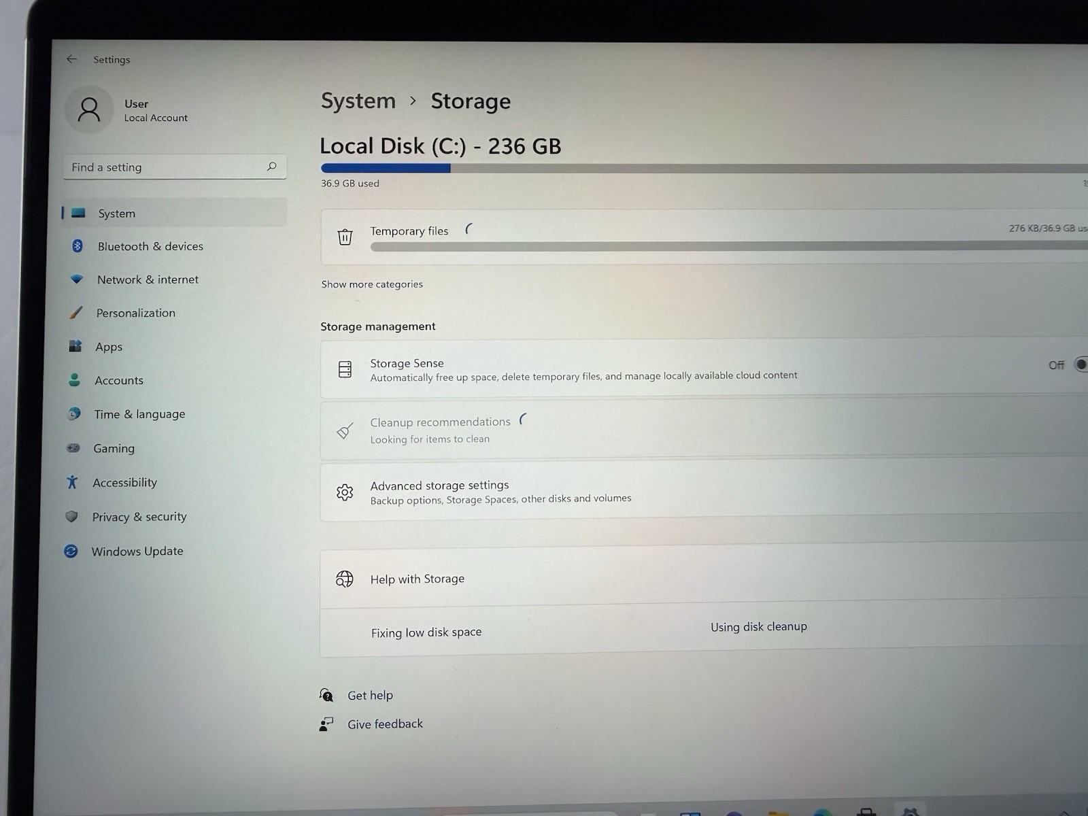Focus the Find a setting search box

tap(175, 167)
